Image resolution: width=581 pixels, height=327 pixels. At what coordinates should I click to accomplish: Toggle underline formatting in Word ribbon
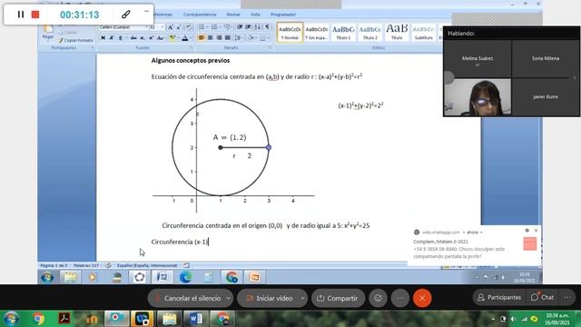pyautogui.click(x=121, y=38)
